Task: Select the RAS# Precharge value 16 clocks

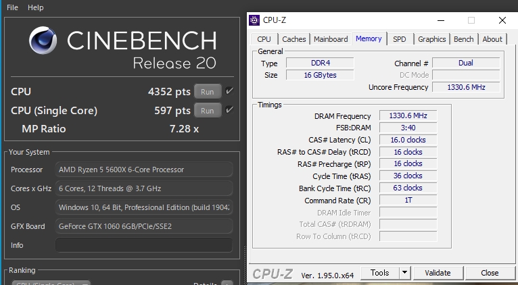Action: tap(408, 163)
